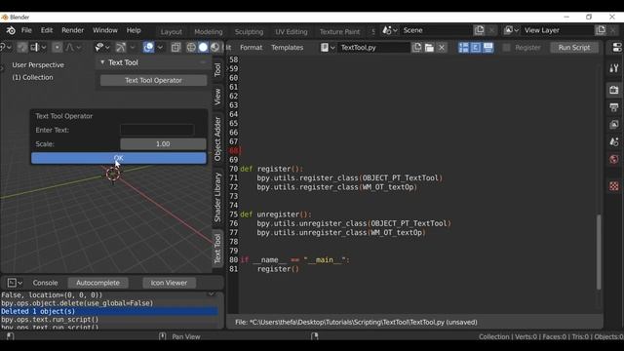Enable the Register checkbox

point(506,48)
